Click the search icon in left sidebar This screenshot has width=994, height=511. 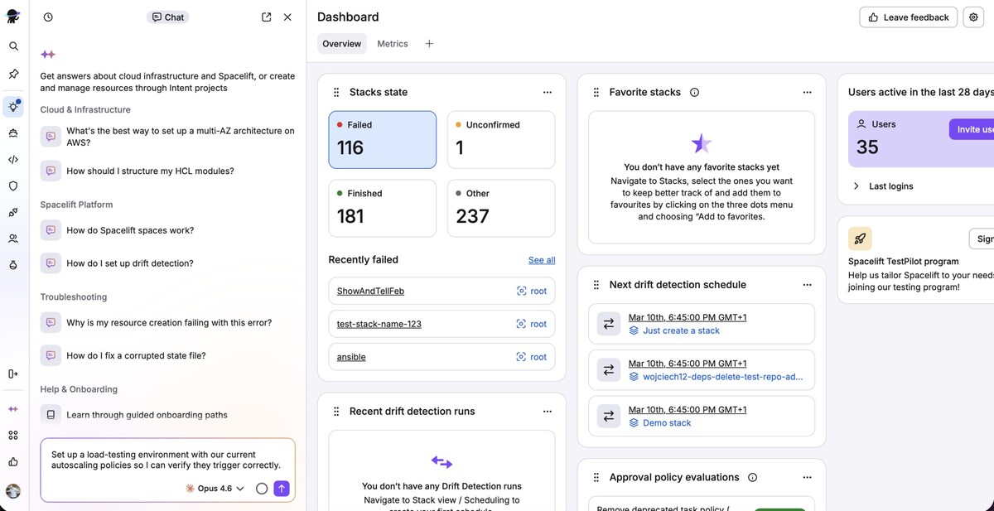click(x=13, y=46)
